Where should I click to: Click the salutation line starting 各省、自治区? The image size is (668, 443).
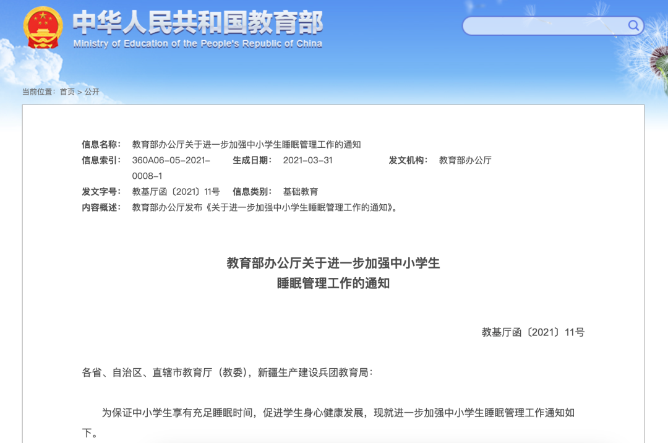pos(228,372)
